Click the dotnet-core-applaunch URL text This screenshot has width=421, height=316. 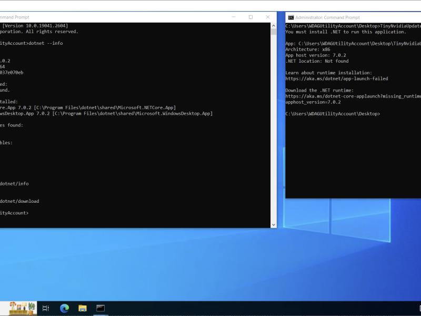(x=353, y=96)
